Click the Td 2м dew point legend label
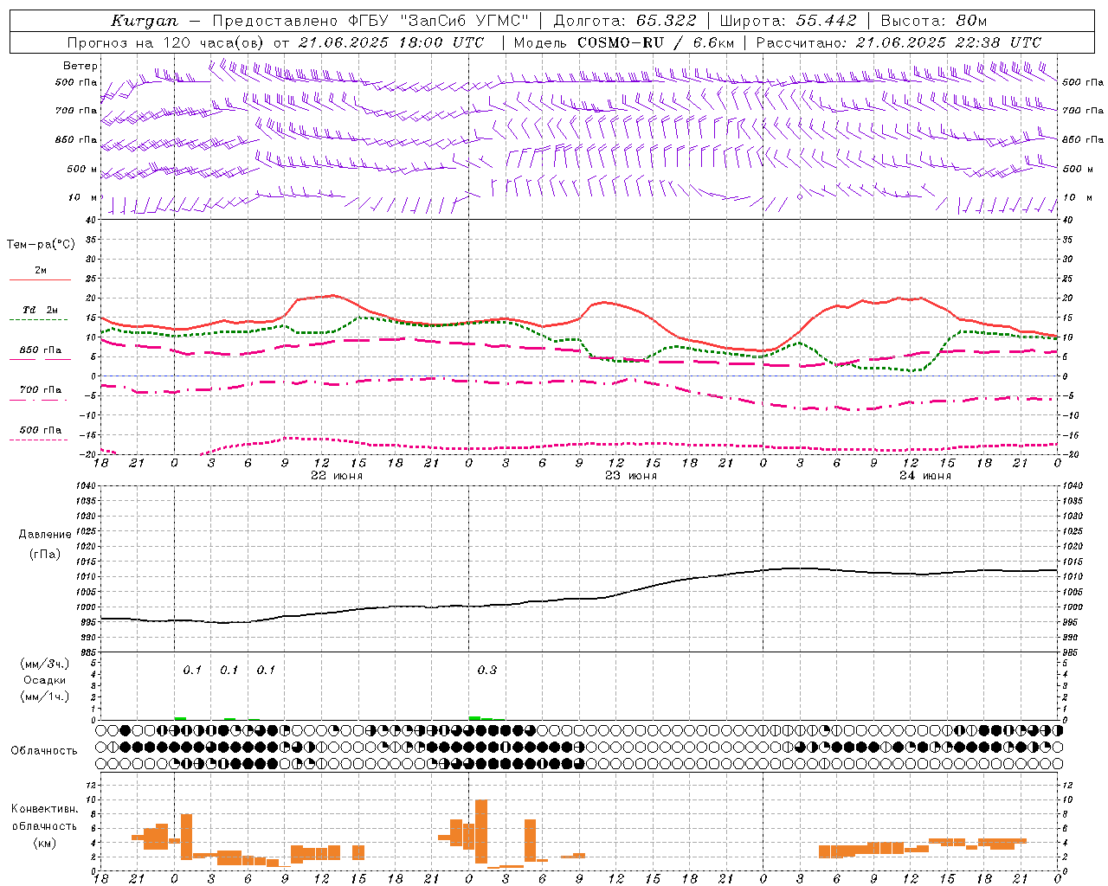 pos(41,310)
